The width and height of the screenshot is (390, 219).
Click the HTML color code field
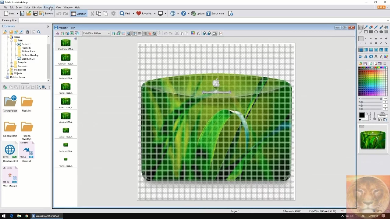pyautogui.click(x=383, y=116)
